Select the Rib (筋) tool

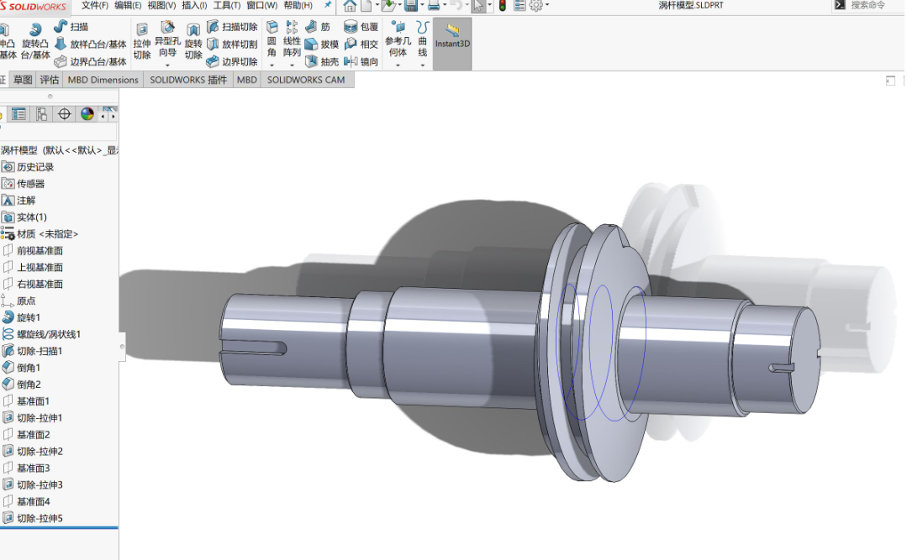pyautogui.click(x=318, y=27)
